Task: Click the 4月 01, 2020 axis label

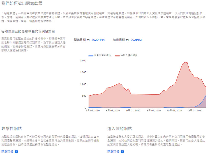Action: point(113,110)
